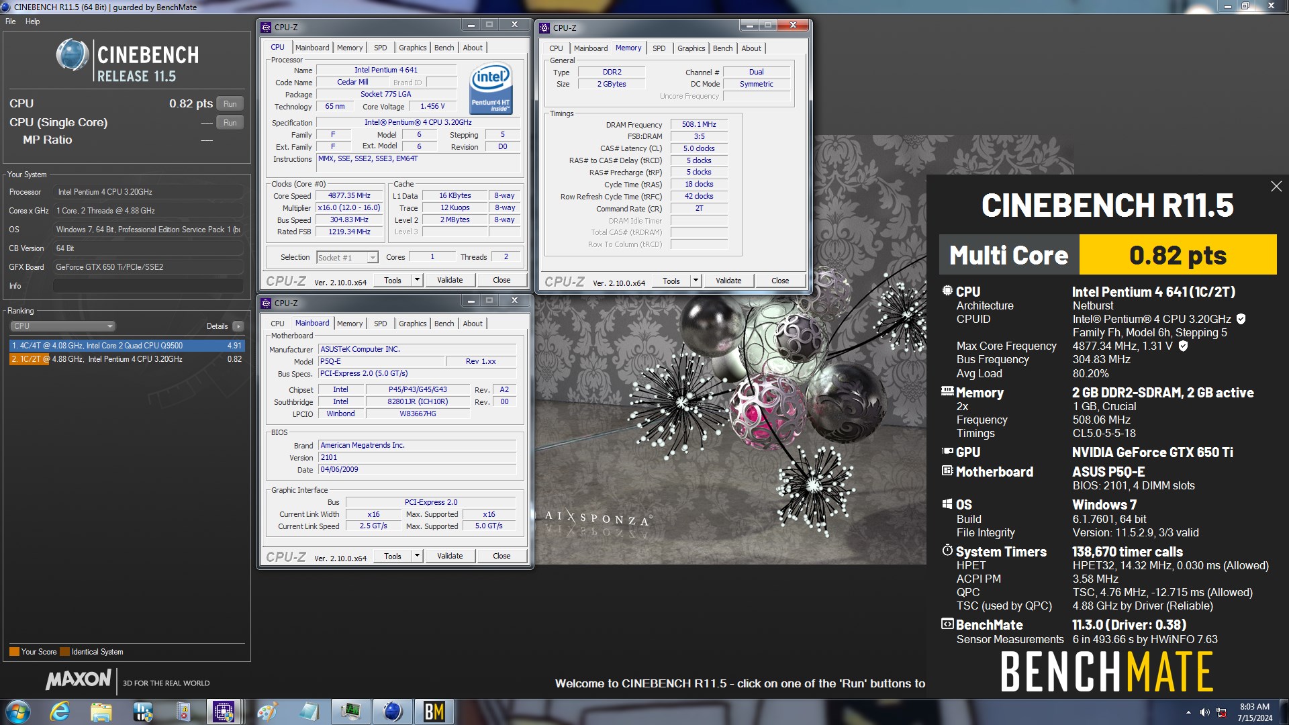Screen dimensions: 1289x725
Task: Open the BenchMate BM icon in taskbar
Action: [x=434, y=712]
